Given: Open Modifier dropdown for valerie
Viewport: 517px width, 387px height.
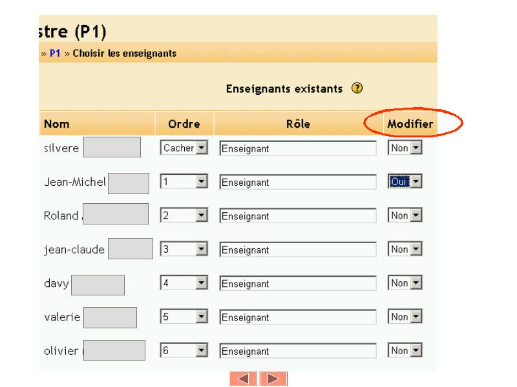Looking at the screenshot, I should (403, 317).
